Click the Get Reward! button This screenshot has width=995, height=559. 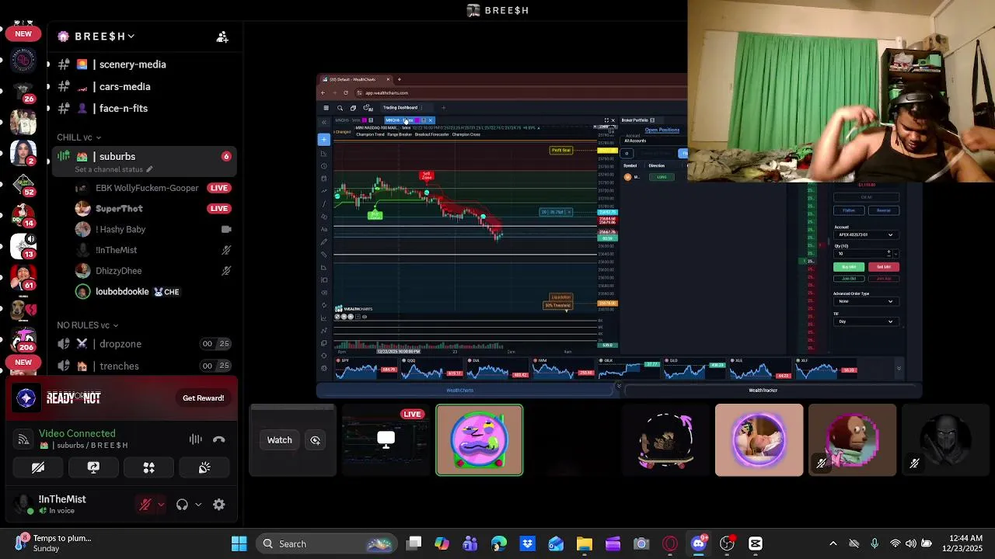tap(203, 398)
